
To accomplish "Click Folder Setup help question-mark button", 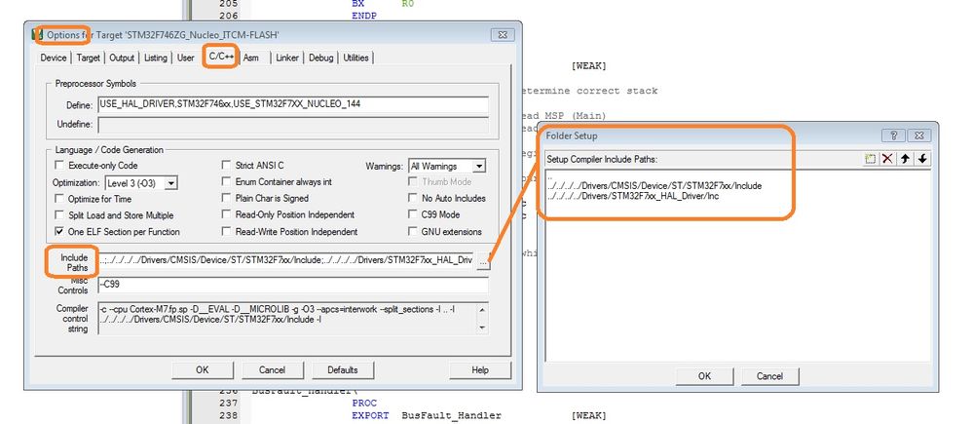I will pyautogui.click(x=894, y=135).
